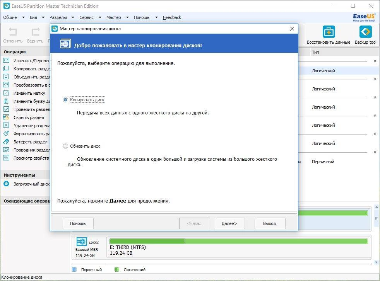Click the Выход button in wizard
This screenshot has height=281, width=380.
point(270,223)
